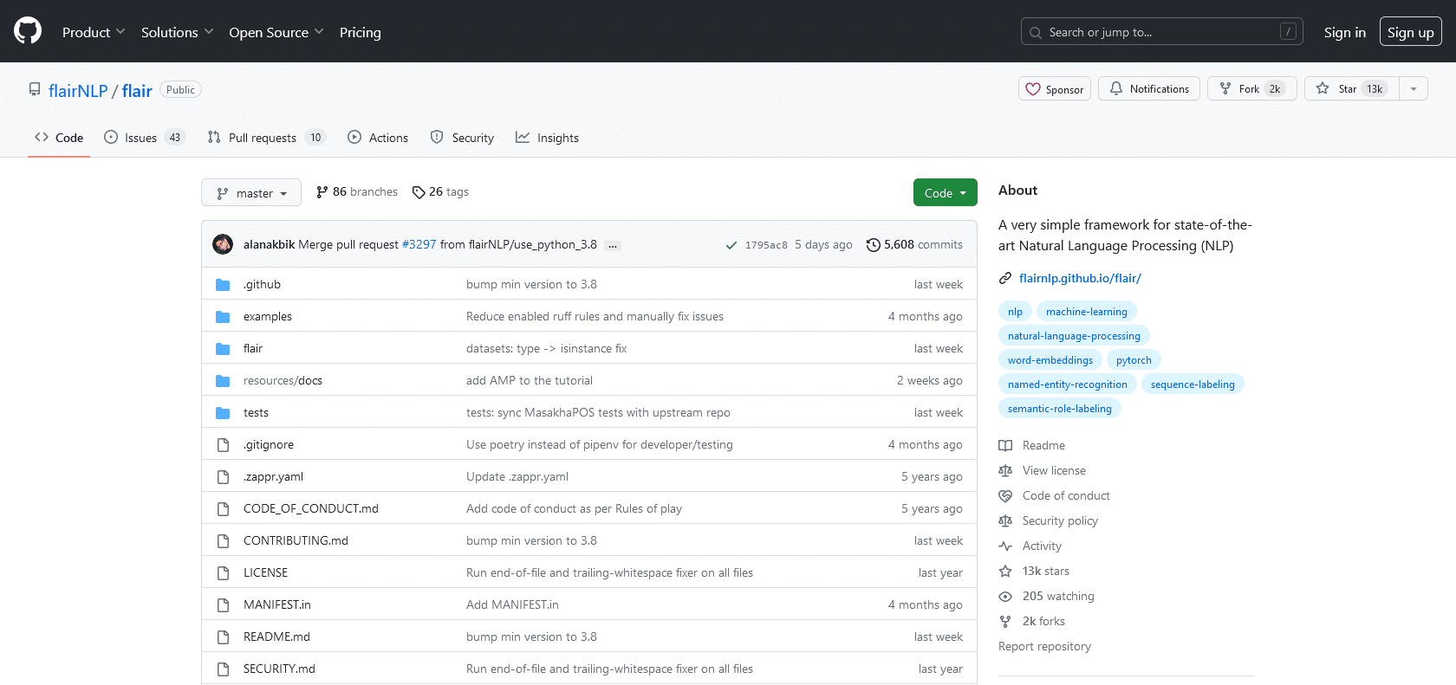
Task: Click the search magnifier icon
Action: point(1036,32)
